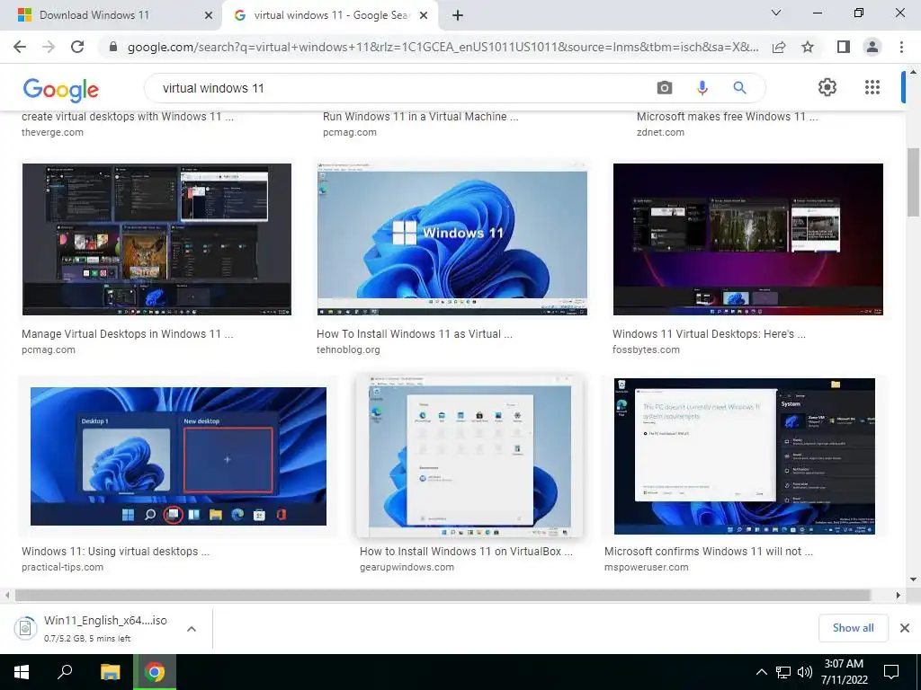
Task: Click tehnoblog.org source text
Action: [x=348, y=349]
